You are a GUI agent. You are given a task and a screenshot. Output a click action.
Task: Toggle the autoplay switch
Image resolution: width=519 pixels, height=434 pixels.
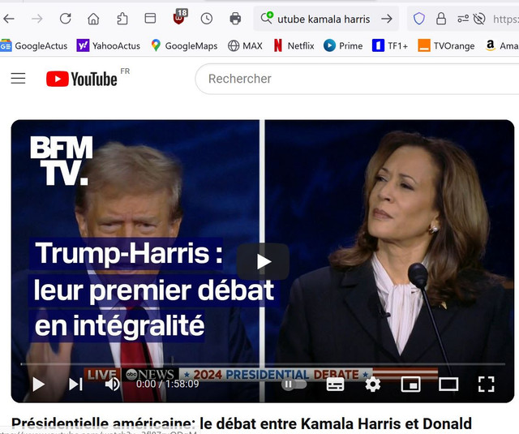coord(294,385)
